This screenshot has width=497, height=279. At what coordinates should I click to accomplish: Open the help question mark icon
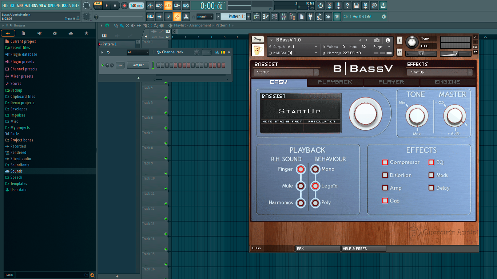tap(347, 5)
